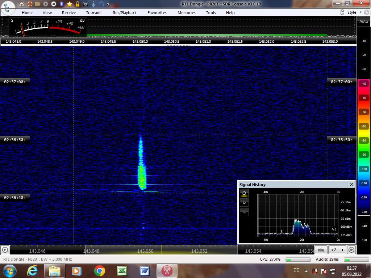Click the Home house icon in quick toolbar
The image size is (371, 278).
pyautogui.click(x=21, y=4)
